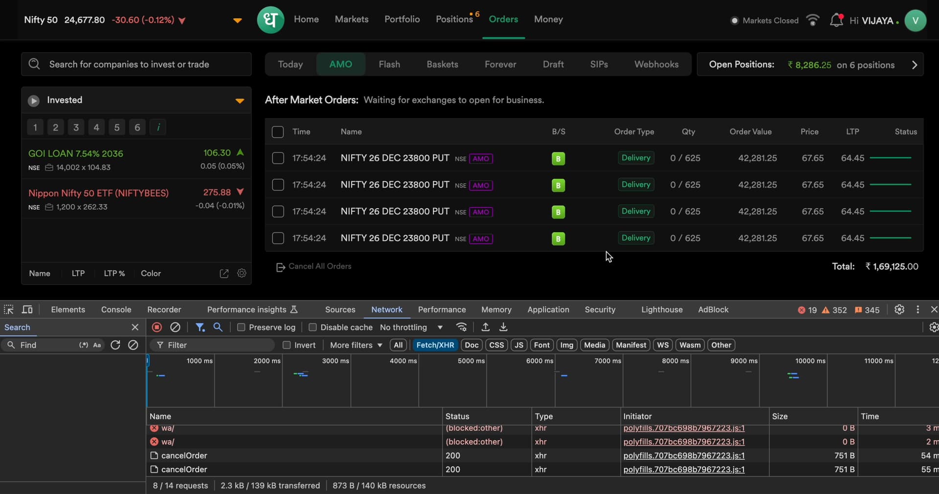
Task: Expand Open Positions chevron arrow
Action: click(915, 65)
